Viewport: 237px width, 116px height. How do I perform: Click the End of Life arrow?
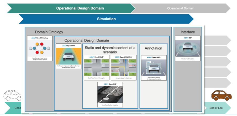point(218,108)
